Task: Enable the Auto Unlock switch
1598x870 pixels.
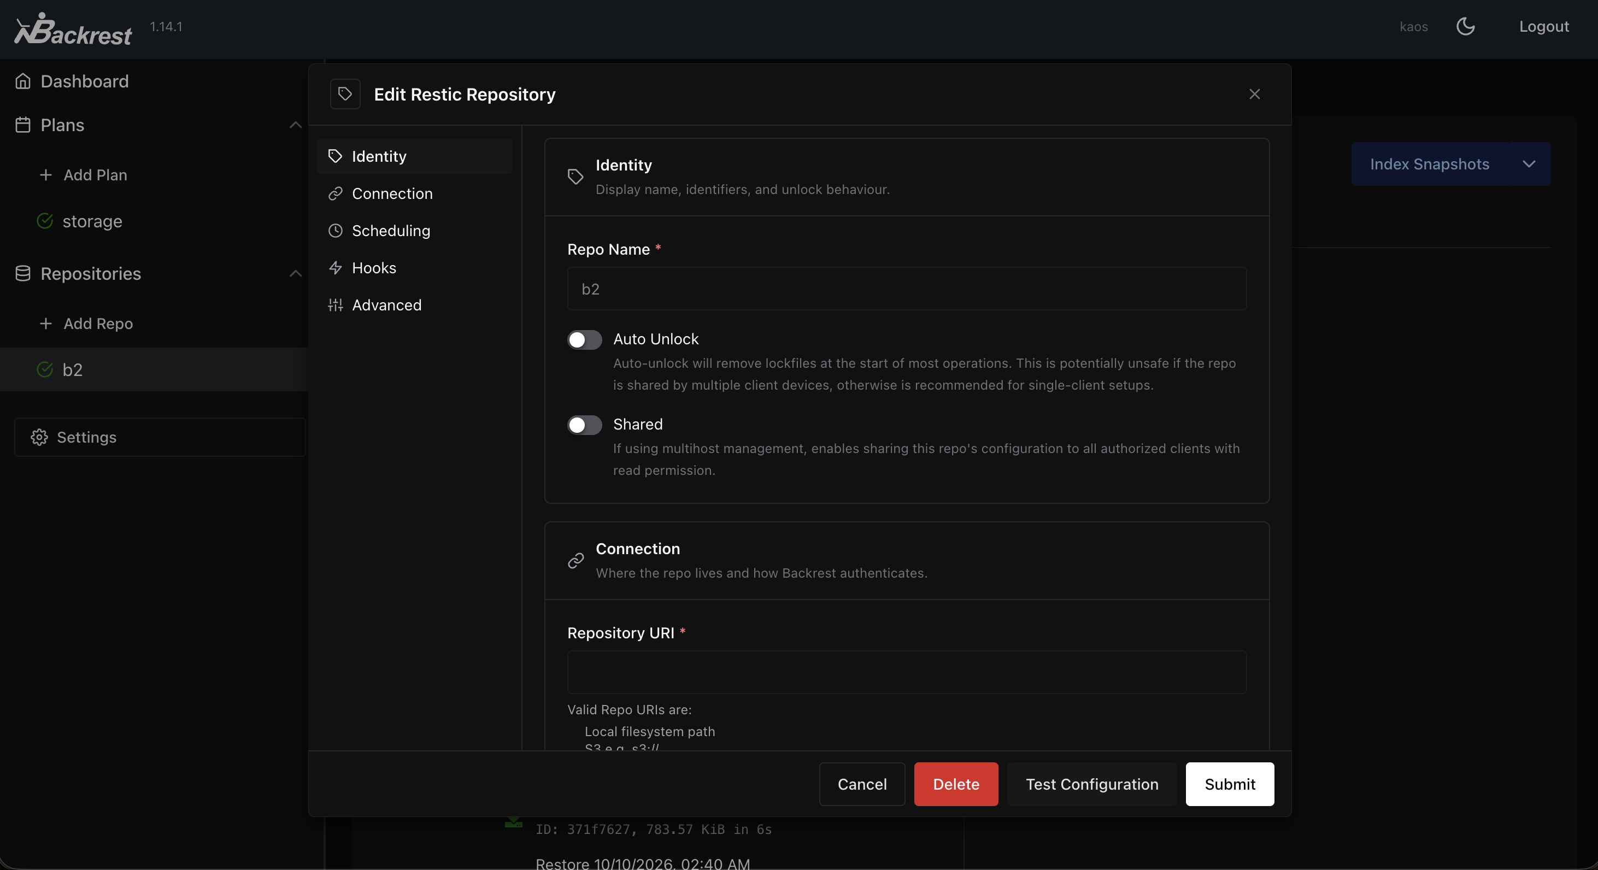Action: point(584,340)
